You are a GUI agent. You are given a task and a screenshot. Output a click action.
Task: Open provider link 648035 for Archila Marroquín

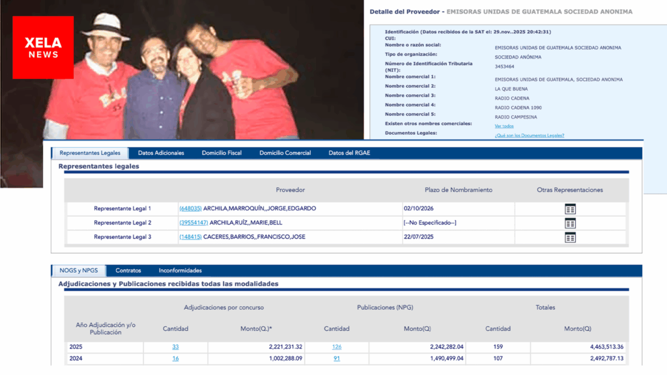(x=190, y=209)
